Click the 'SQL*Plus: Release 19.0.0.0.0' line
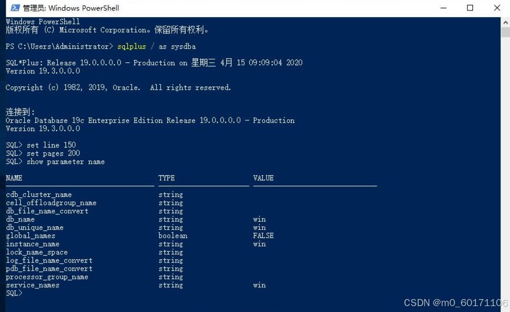This screenshot has width=510, height=312. (154, 62)
